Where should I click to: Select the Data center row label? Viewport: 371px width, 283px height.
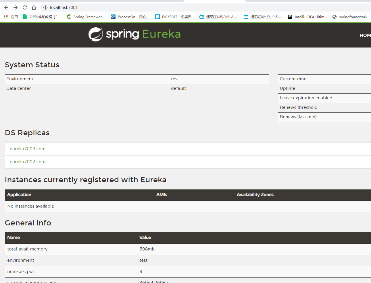tap(19, 88)
